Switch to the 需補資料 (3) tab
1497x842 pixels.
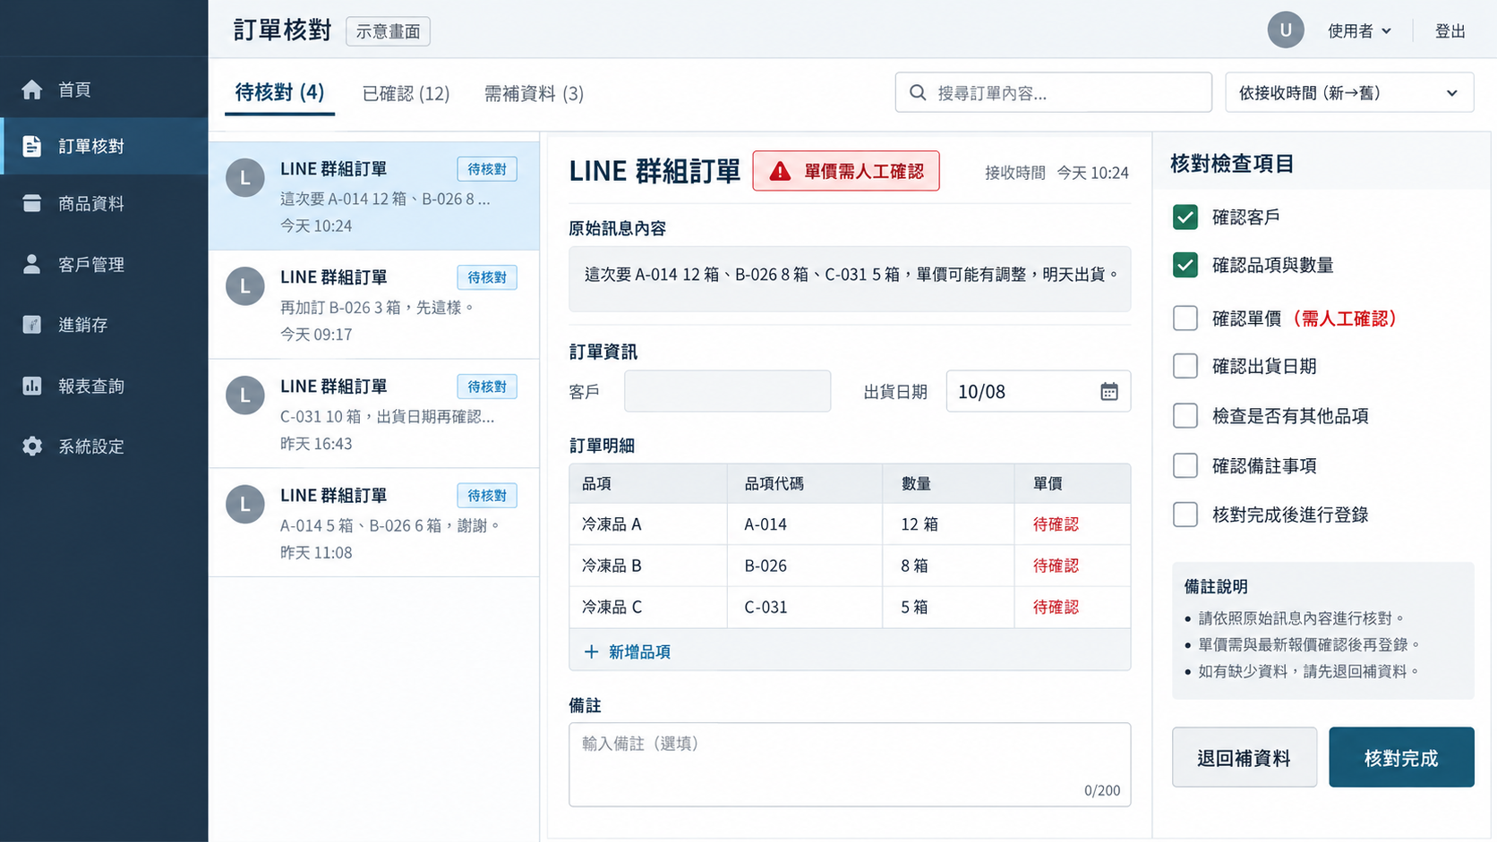[534, 93]
